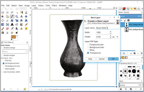This screenshot has width=144, height=92.
Task: Select the Move tool
Action: [x=26, y=16]
